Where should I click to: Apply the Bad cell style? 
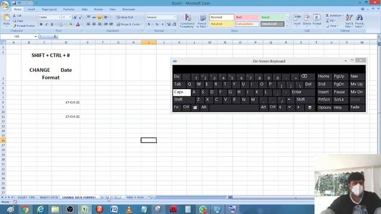click(x=246, y=17)
